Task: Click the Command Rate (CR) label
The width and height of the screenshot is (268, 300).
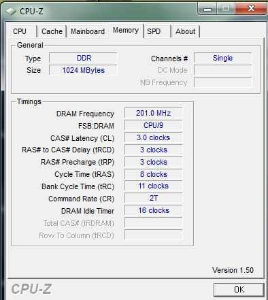Action: coord(82,199)
